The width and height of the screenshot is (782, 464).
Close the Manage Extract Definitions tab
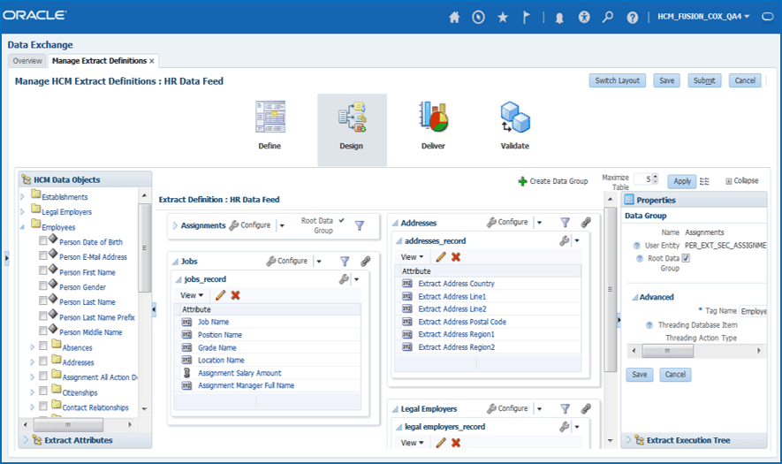pos(152,61)
